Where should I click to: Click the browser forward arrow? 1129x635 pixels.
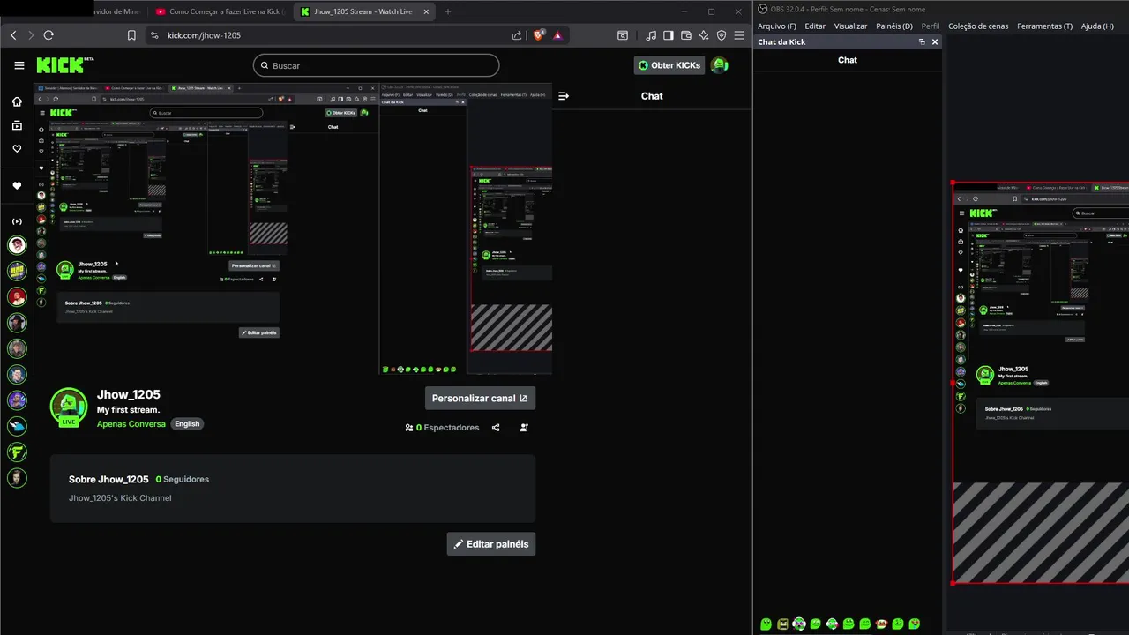point(30,35)
